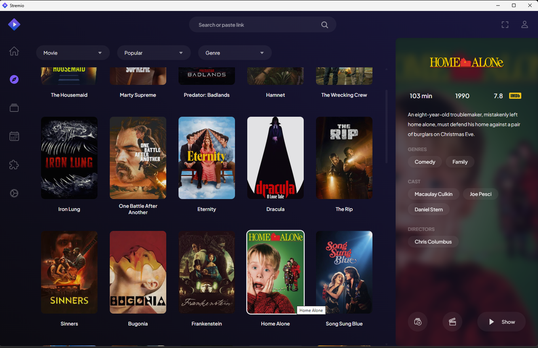
Task: Open cast member Joe Pesci
Action: 480,194
